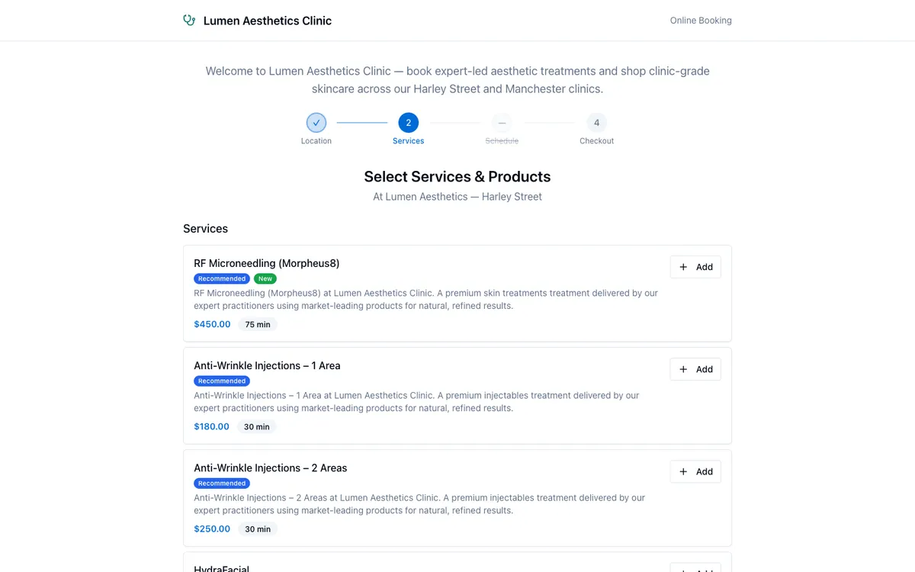Click the Services section heading
Image resolution: width=915 pixels, height=572 pixels.
click(205, 229)
